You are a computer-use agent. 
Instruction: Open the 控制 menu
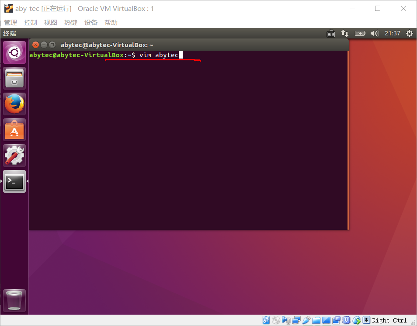click(30, 23)
